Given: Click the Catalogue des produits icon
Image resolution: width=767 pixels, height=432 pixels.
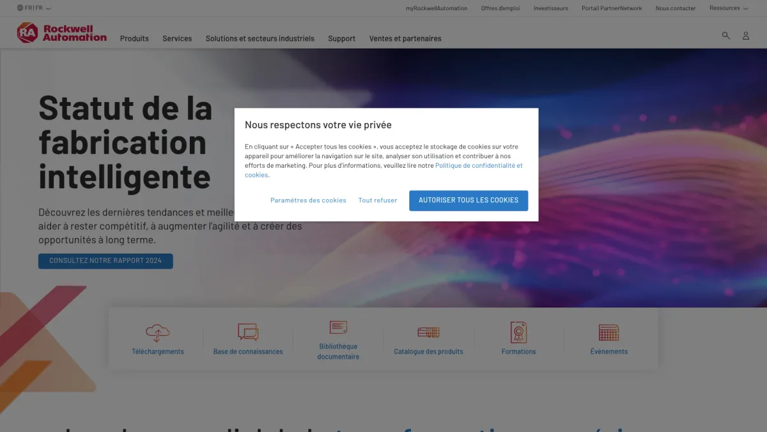Looking at the screenshot, I should (x=428, y=332).
